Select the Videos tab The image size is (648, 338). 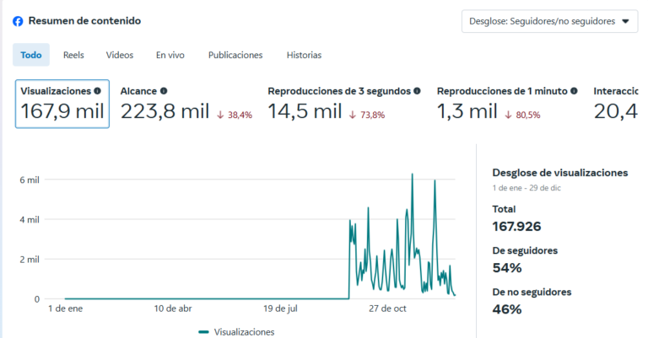[x=120, y=55]
